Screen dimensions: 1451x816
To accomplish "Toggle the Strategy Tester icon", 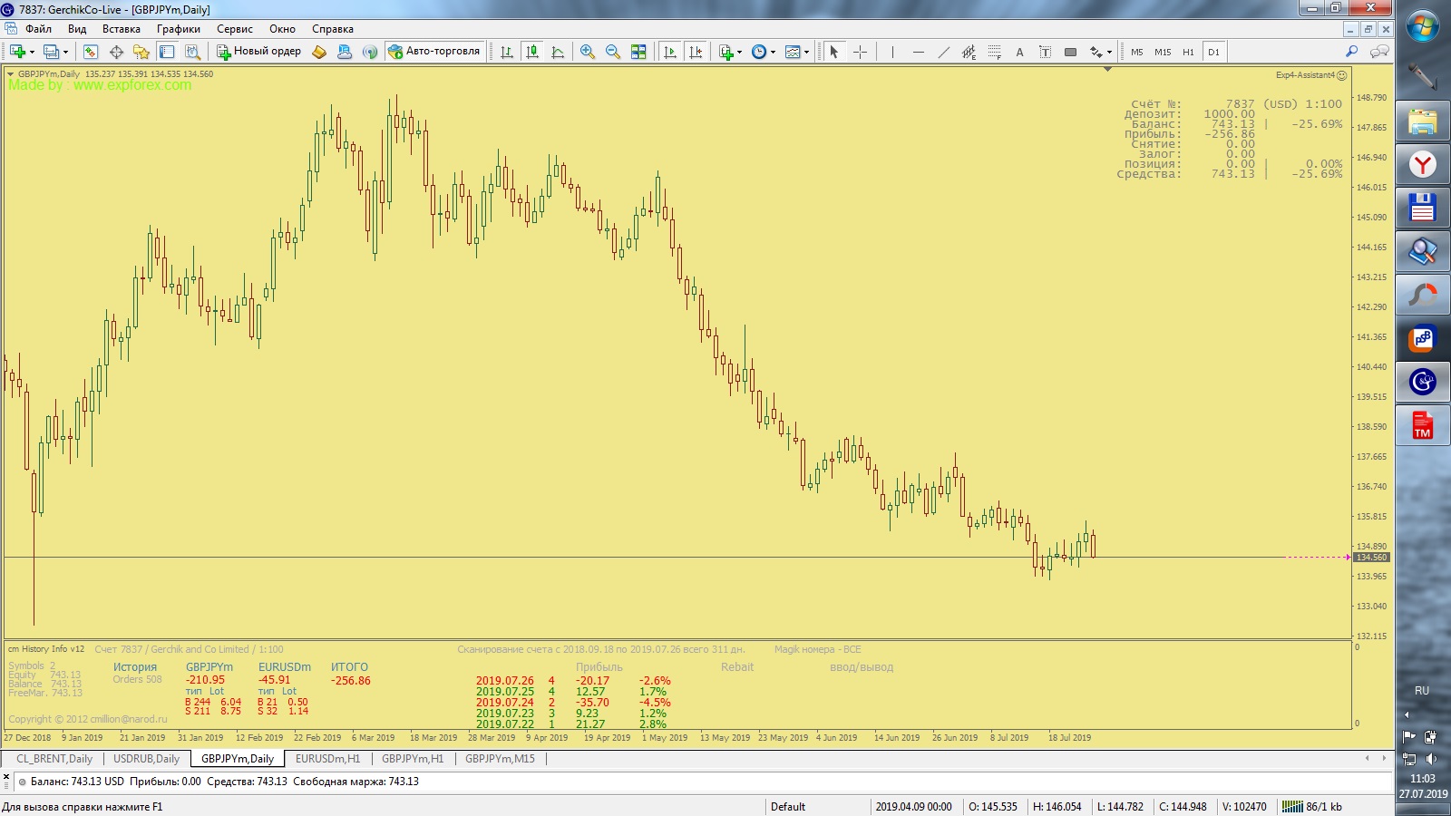I will (192, 52).
